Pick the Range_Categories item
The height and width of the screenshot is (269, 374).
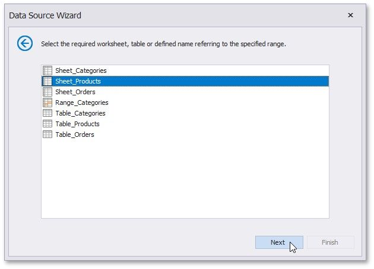(x=81, y=103)
